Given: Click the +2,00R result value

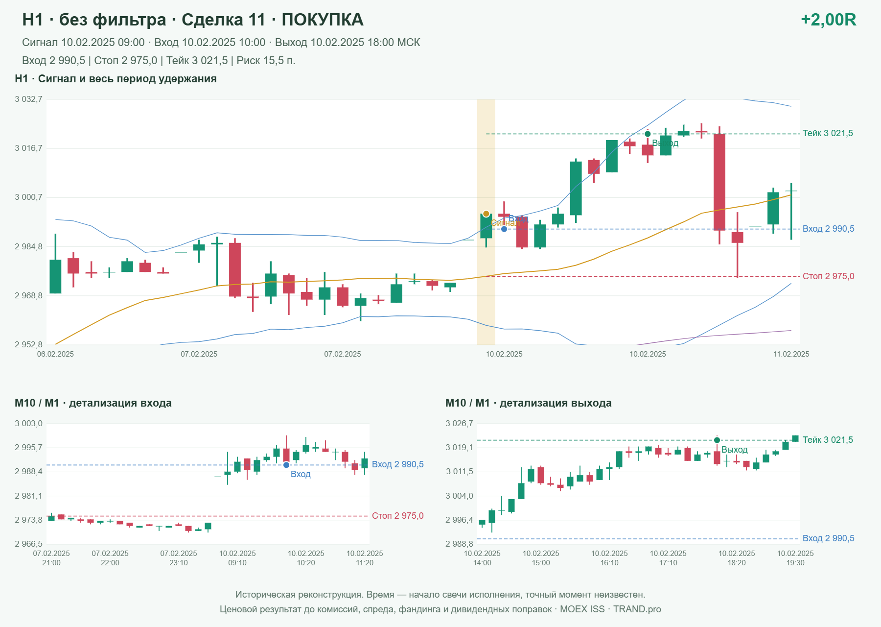Looking at the screenshot, I should 828,20.
